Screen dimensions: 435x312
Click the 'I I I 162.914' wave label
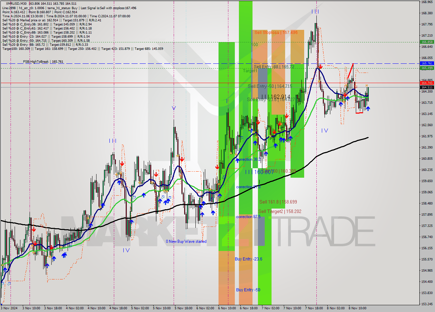coord(276,97)
